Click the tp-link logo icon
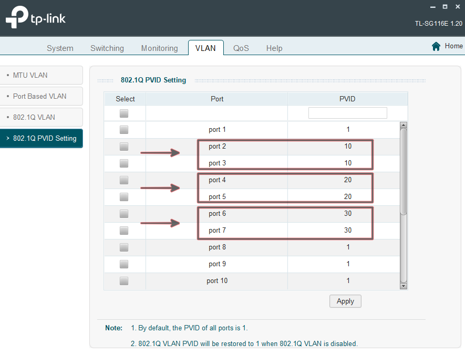 pyautogui.click(x=17, y=18)
